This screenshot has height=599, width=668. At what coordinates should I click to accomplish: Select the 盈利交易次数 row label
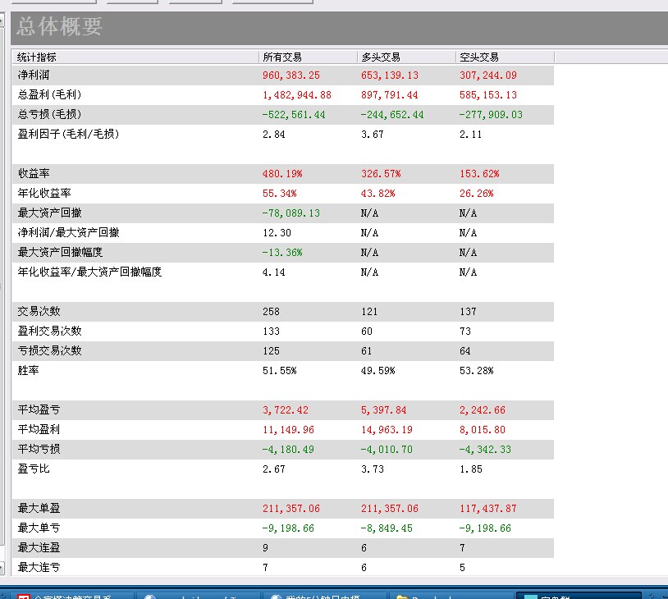pos(49,331)
